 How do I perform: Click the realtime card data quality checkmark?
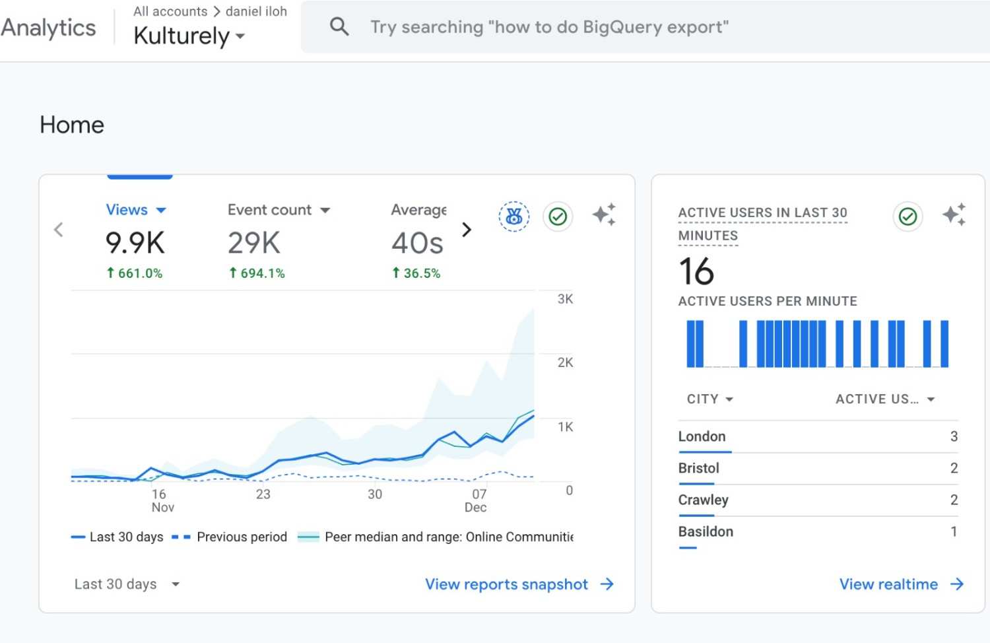[907, 217]
